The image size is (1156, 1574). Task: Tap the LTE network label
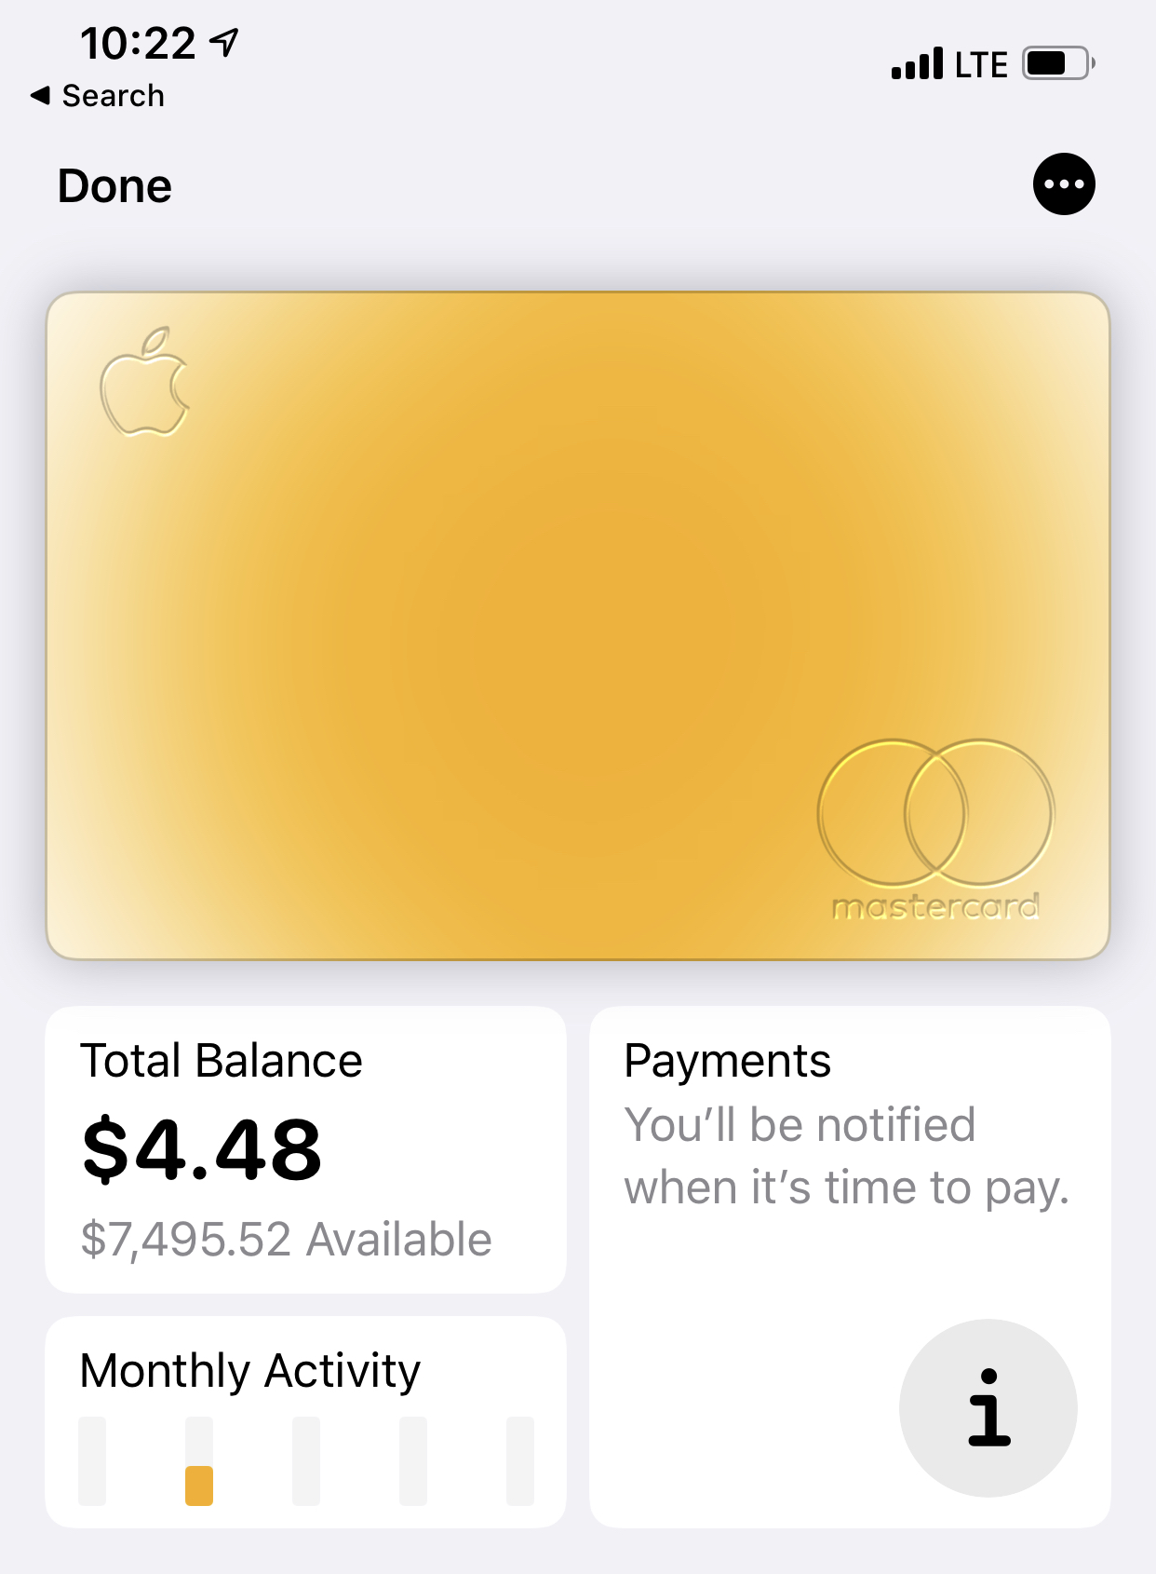(x=981, y=64)
